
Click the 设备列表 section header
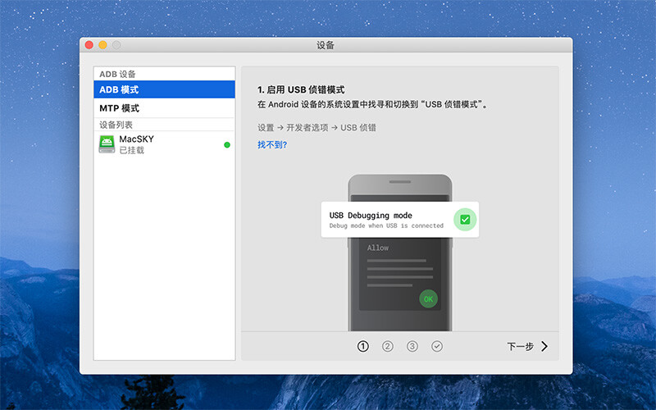coord(116,125)
